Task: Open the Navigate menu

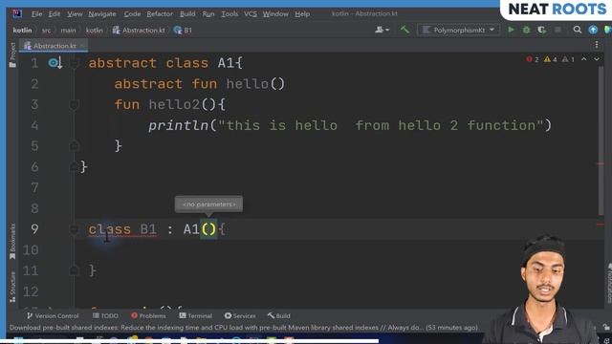Action: coord(102,14)
